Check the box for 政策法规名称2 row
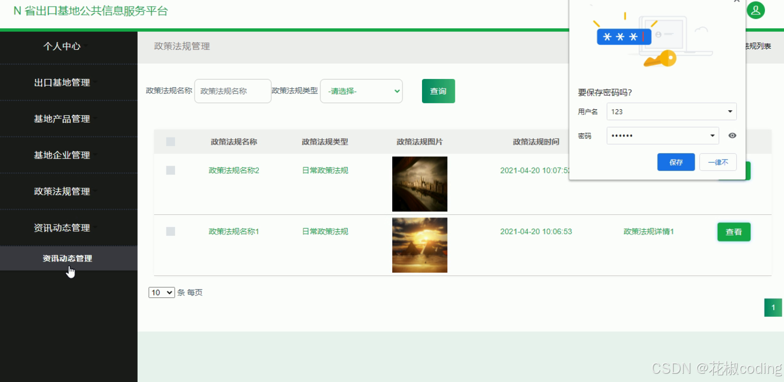Screen dimensions: 784x382 170,170
